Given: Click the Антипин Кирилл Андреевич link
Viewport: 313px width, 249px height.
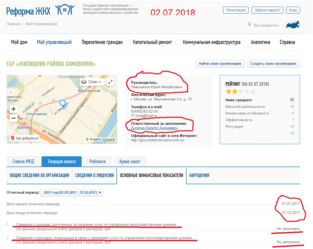Looking at the screenshot, I should pyautogui.click(x=154, y=128).
